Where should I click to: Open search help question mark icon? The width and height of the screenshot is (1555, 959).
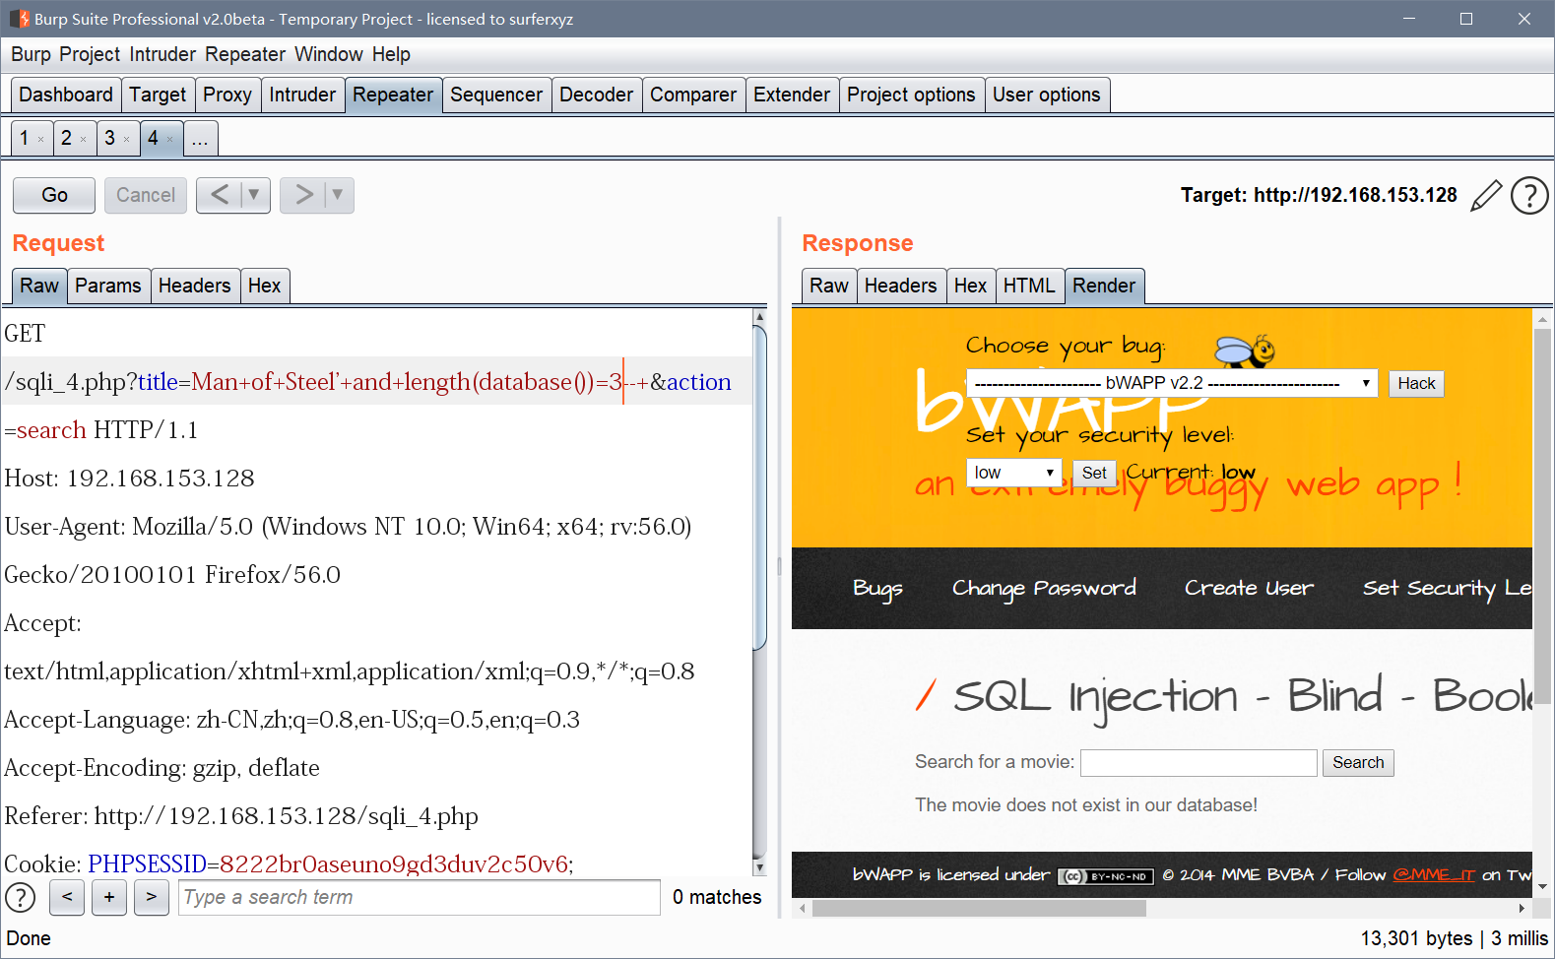pos(21,897)
